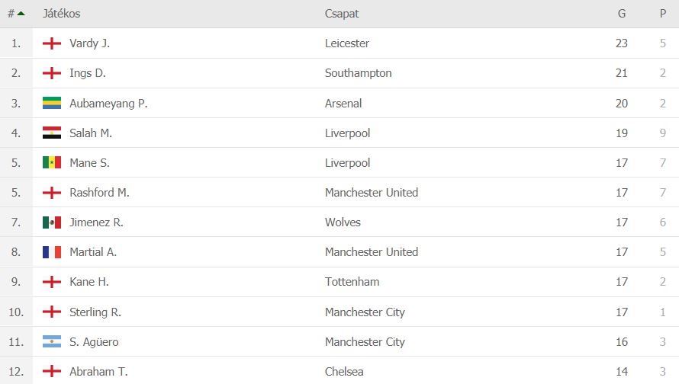Open the Wolves team link
The image size is (679, 384).
(343, 222)
